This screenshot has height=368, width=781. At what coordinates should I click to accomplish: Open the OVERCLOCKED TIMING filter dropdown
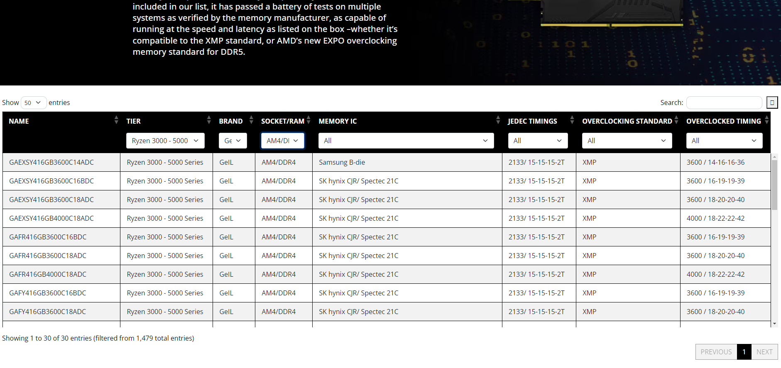coord(724,141)
